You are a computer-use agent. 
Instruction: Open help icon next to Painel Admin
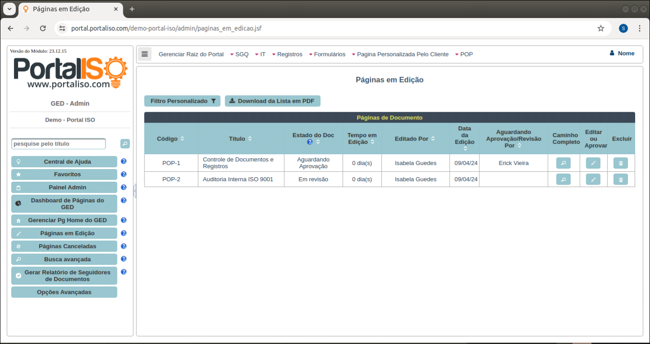click(124, 187)
